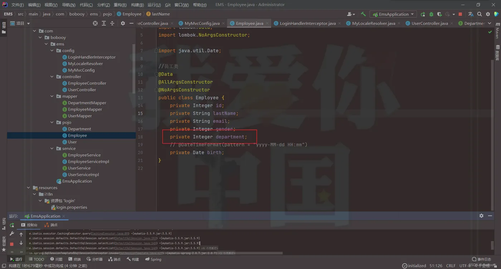
Task: Click the wrench icon in the Run panel
Action: (12, 234)
